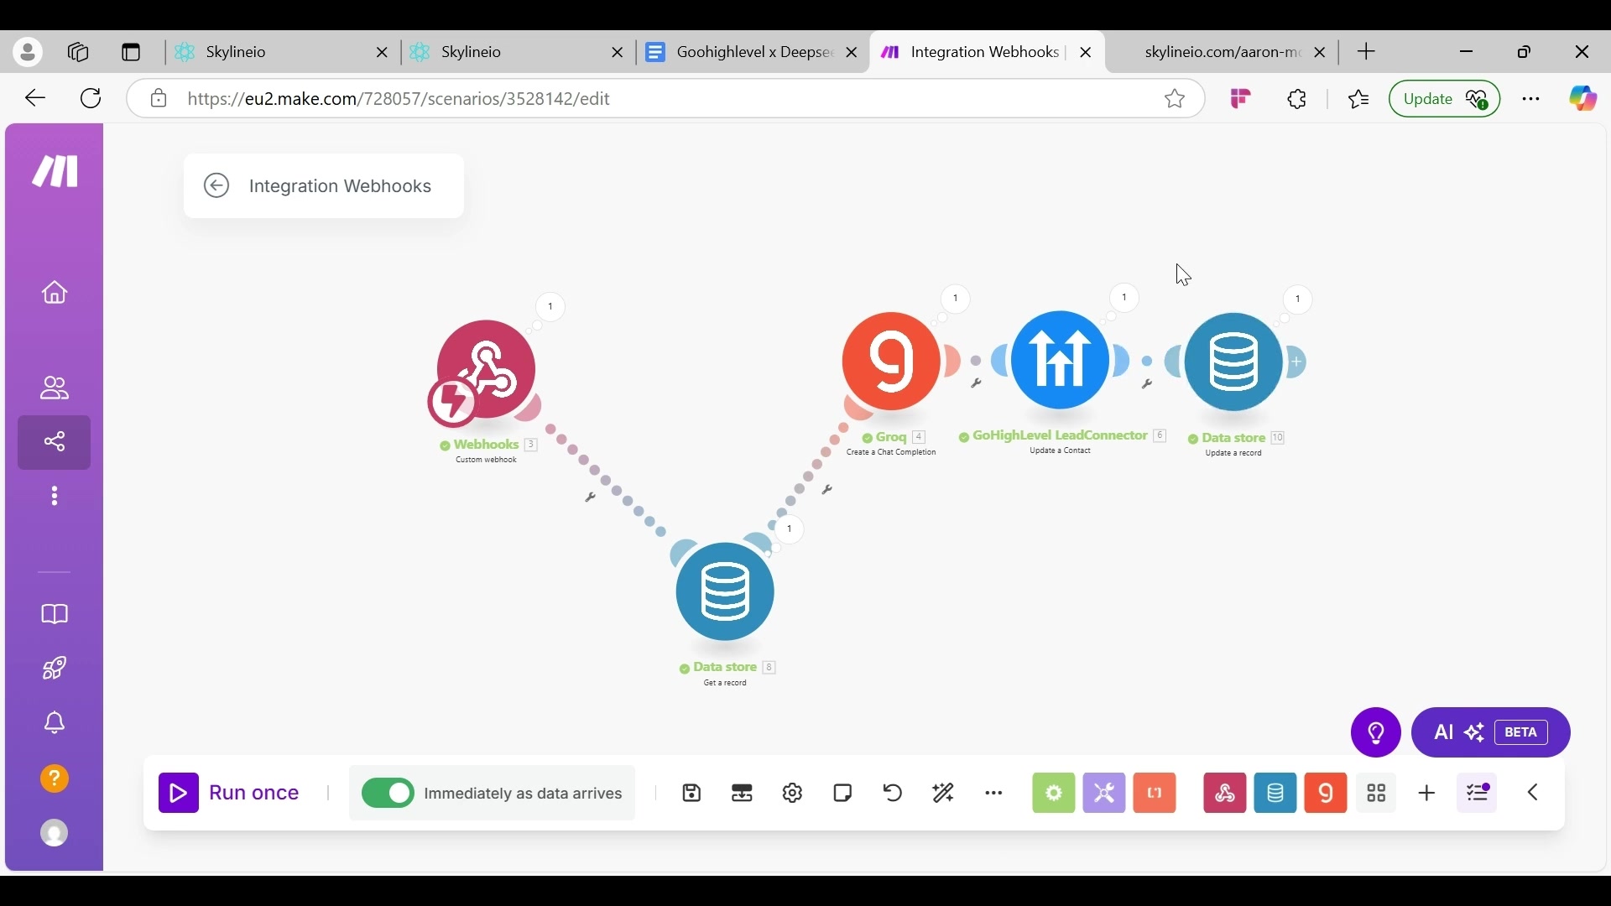The width and height of the screenshot is (1611, 906).
Task: Open orange Text parser tools
Action: click(x=1156, y=794)
